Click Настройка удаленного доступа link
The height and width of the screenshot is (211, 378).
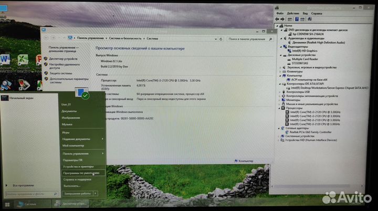point(65,66)
